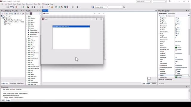Click the HoverColor clGreen color swatch
The width and height of the screenshot is (191, 107).
176,48
